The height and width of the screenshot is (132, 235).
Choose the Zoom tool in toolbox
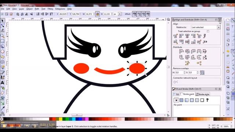tap(3, 36)
